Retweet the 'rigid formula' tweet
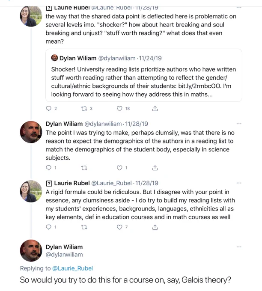262x291 pixels. pyautogui.click(x=84, y=227)
